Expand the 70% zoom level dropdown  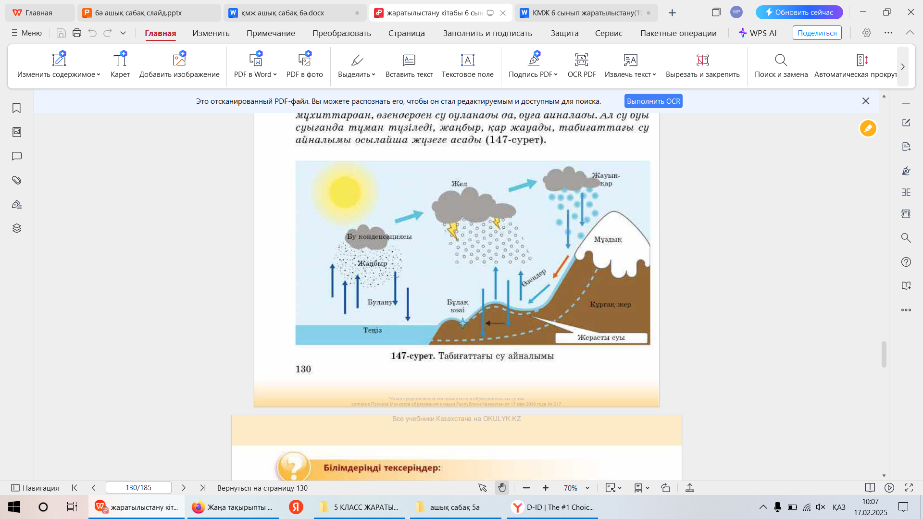pos(587,488)
